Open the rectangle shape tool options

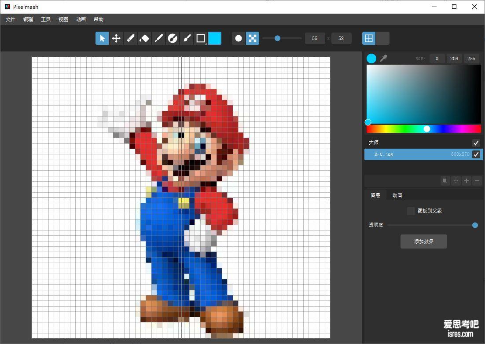(201, 38)
